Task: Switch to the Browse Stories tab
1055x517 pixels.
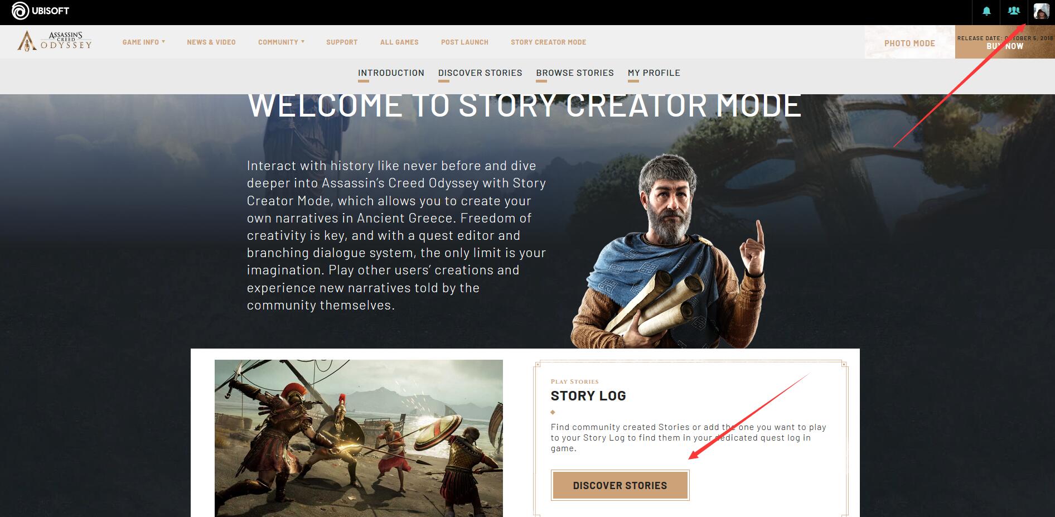Action: pos(575,73)
